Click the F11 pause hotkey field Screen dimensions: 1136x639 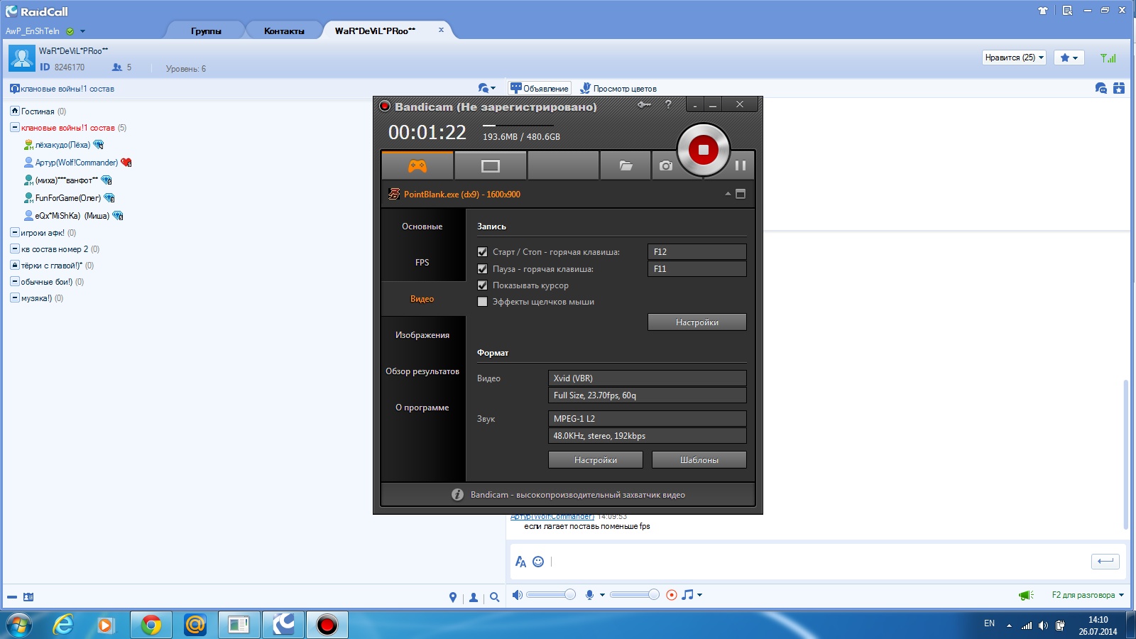[x=697, y=269]
